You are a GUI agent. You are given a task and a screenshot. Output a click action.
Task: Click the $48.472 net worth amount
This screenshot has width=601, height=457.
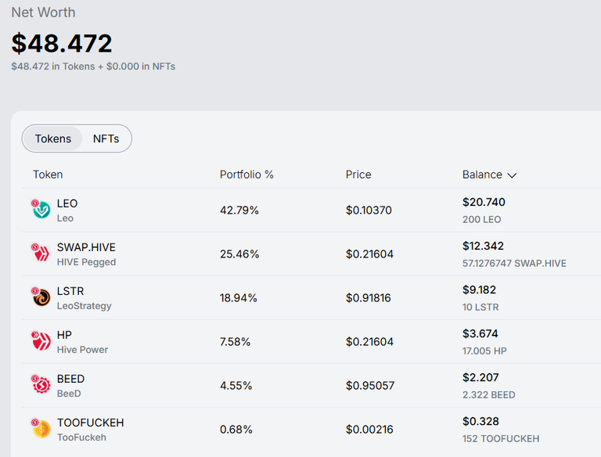tap(62, 43)
